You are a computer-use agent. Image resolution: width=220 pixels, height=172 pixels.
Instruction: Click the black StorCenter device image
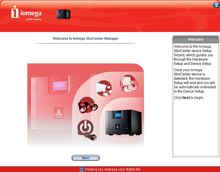(x=123, y=123)
